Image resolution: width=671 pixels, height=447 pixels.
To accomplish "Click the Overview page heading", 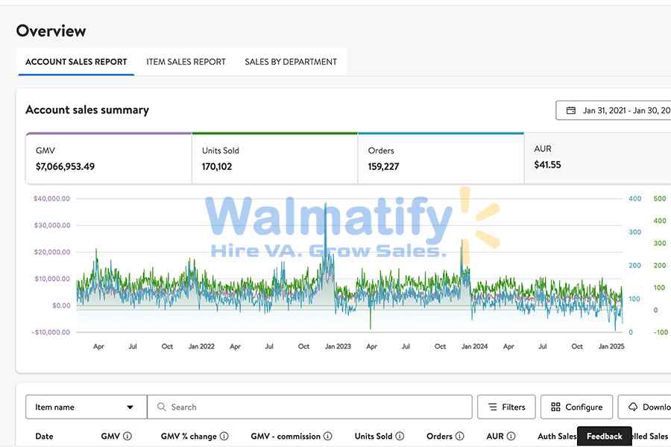I will point(51,31).
